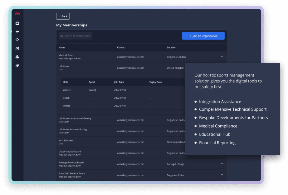Screen dimensions: 288x195
Task: Expand the Euro 2017 Medical Team chevron
Action: (222, 175)
